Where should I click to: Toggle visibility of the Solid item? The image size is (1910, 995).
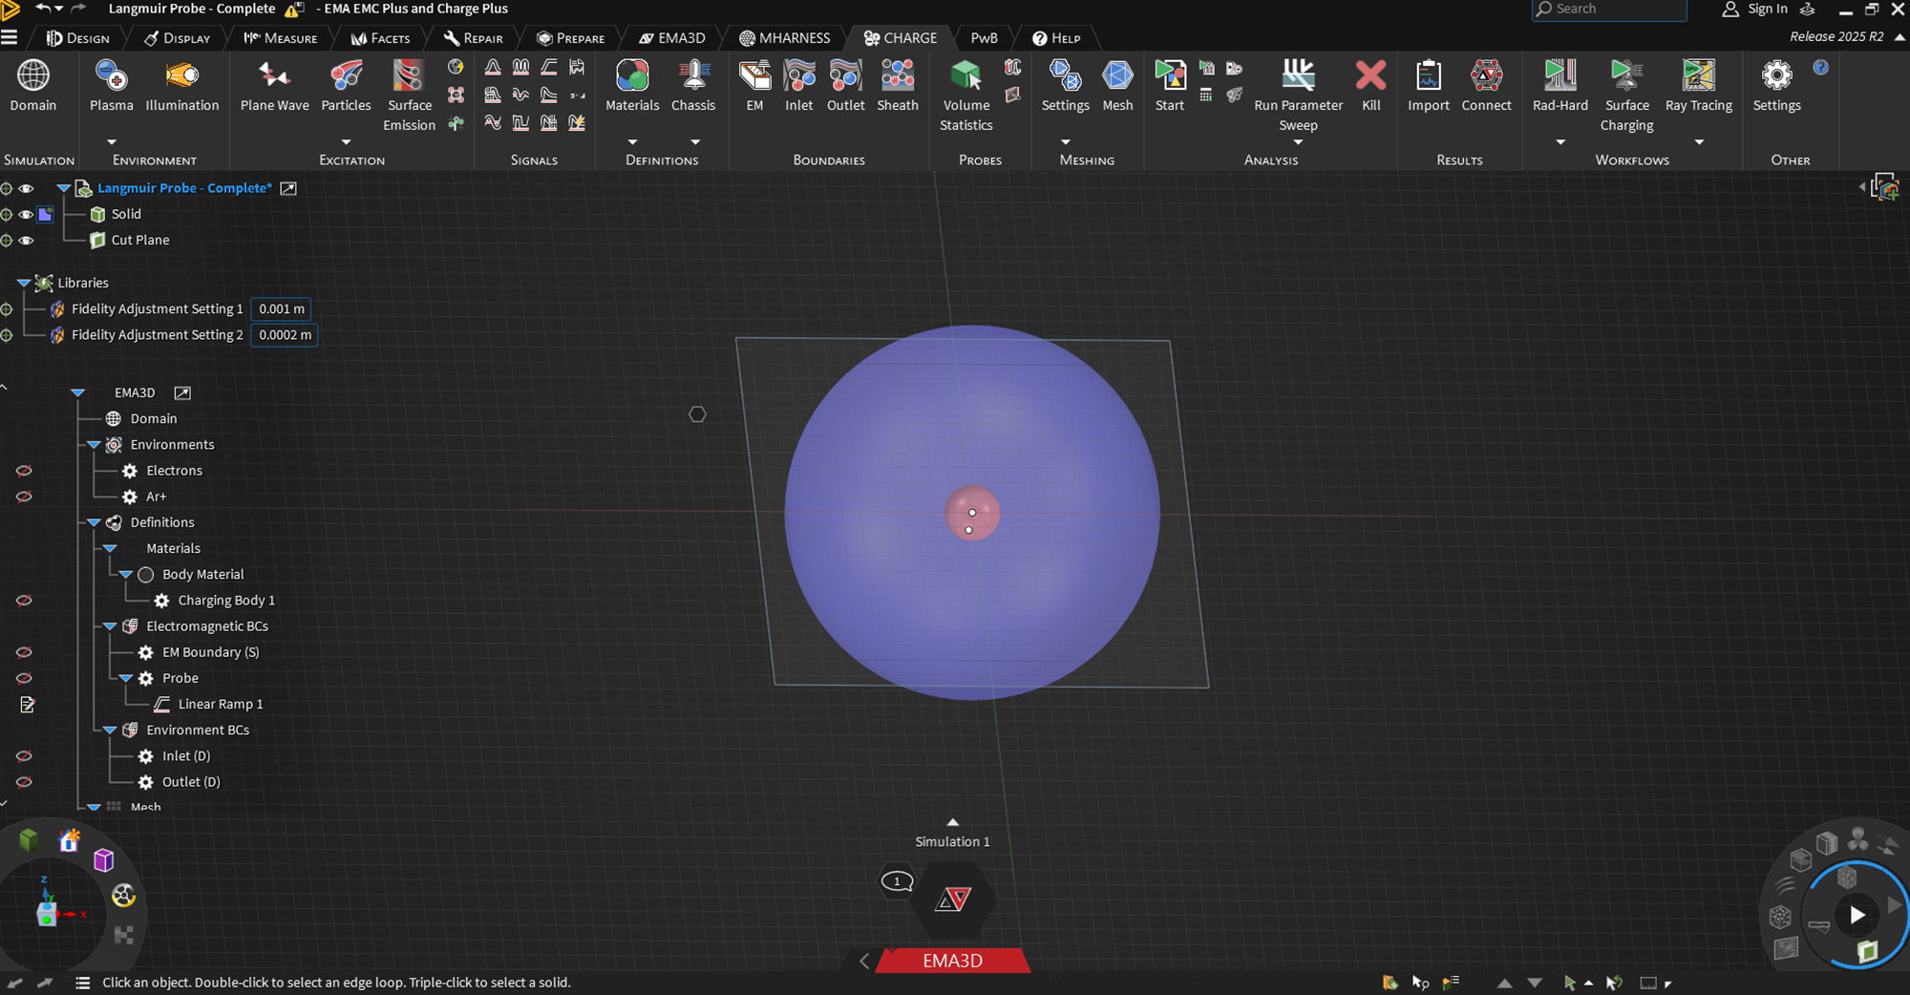[26, 215]
